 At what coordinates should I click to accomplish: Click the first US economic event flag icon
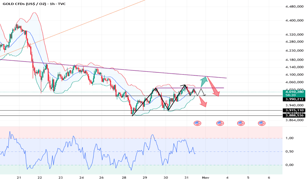click(x=197, y=123)
